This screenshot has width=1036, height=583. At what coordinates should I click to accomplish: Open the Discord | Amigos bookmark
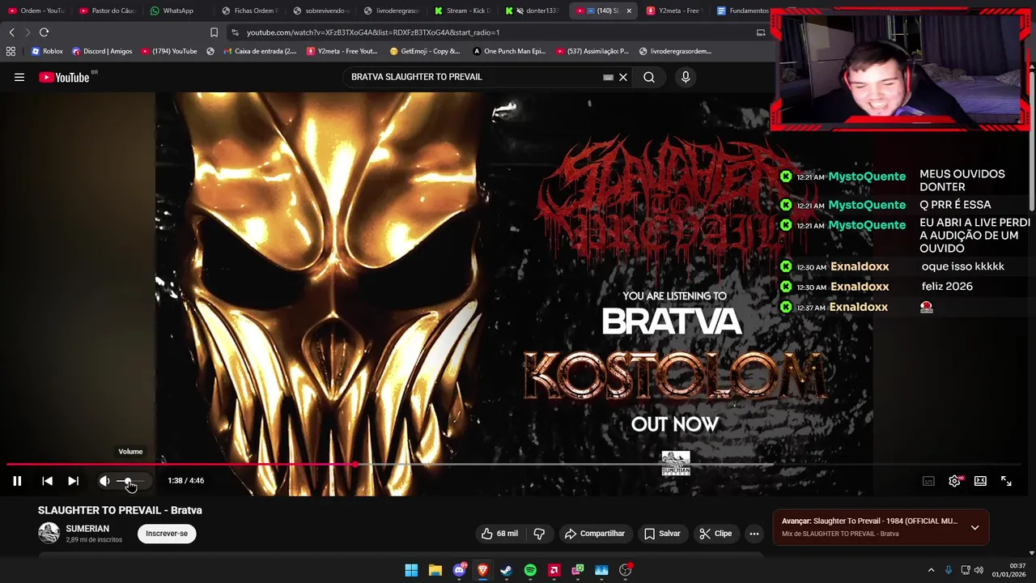coord(102,51)
